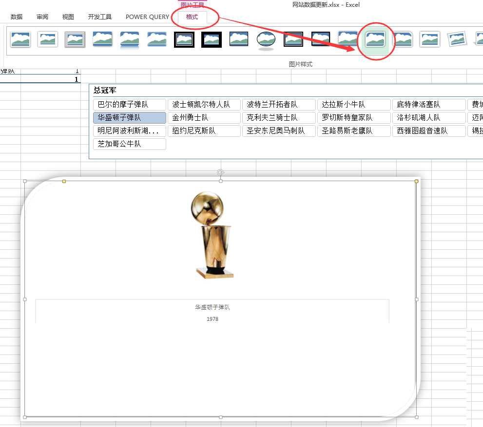Apply the compound frame black picture style
The height and width of the screenshot is (427, 483).
click(293, 39)
